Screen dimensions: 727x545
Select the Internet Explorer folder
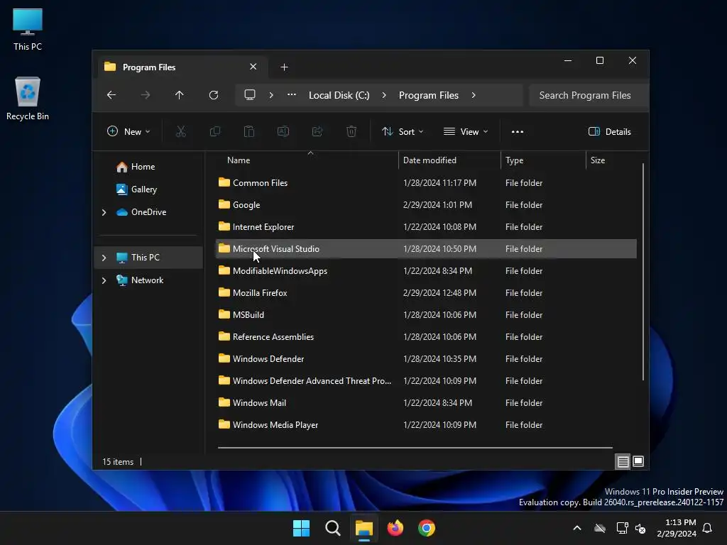click(426, 226)
